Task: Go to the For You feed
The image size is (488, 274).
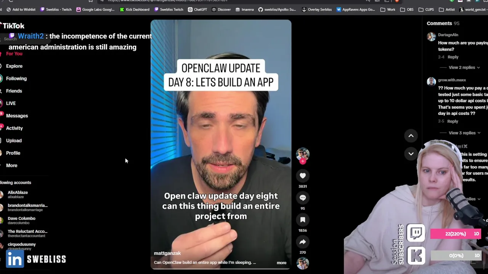Action: (14, 54)
